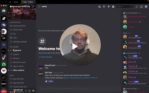Select member NGBxBen in list

pyautogui.click(x=135, y=72)
